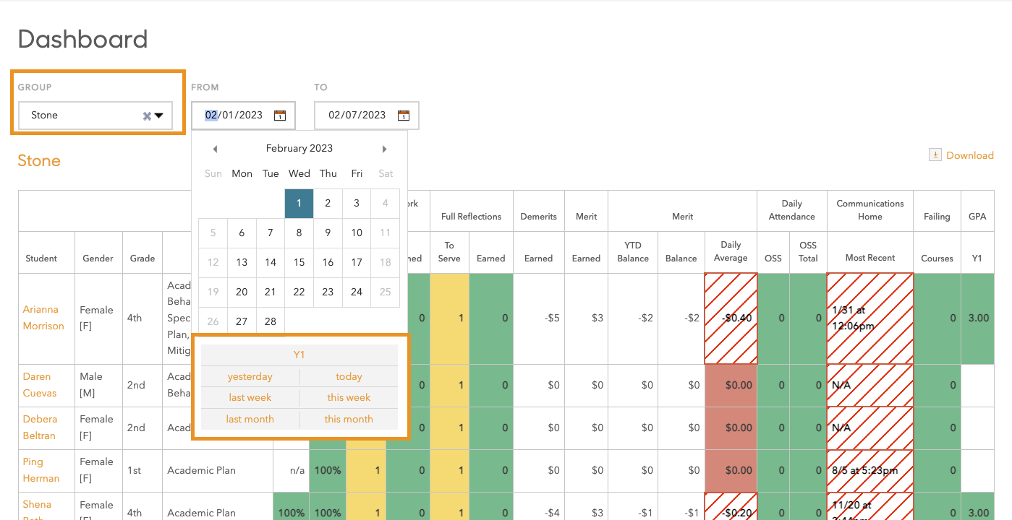Expand the Group dropdown arrow

coord(159,116)
